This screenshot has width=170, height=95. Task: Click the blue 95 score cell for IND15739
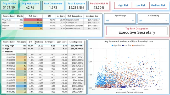click(x=21, y=86)
